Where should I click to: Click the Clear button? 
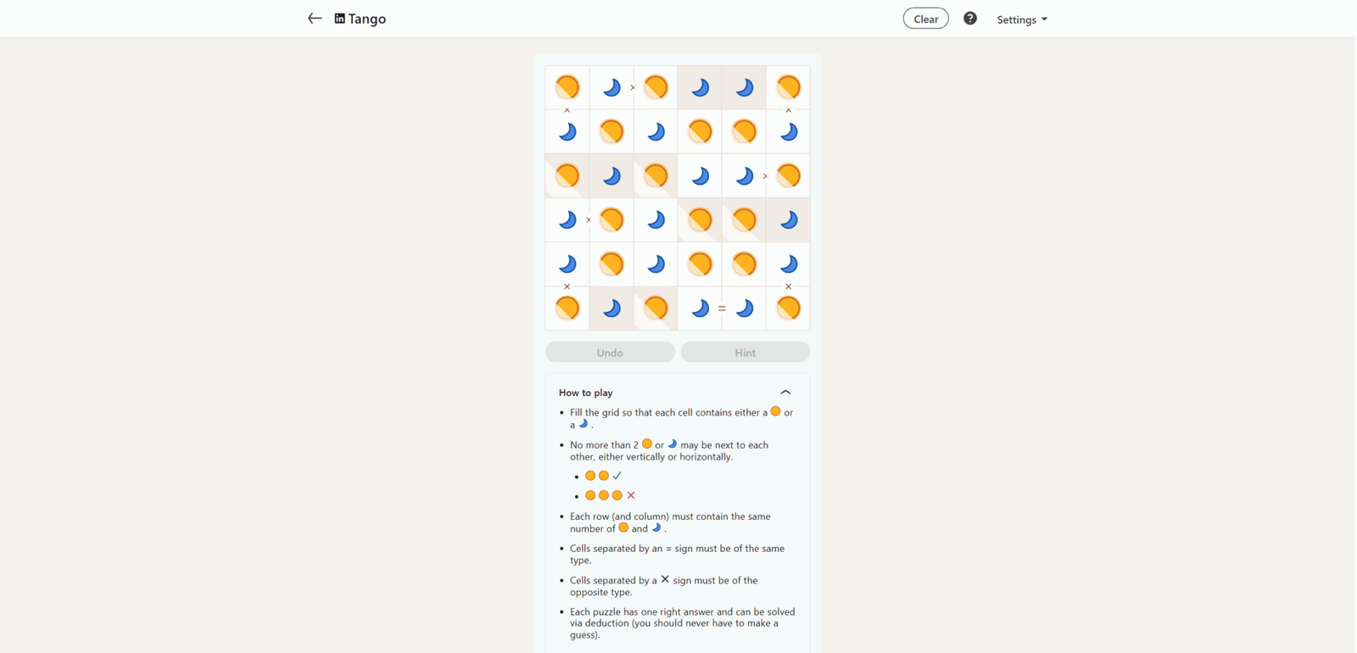[x=925, y=19]
